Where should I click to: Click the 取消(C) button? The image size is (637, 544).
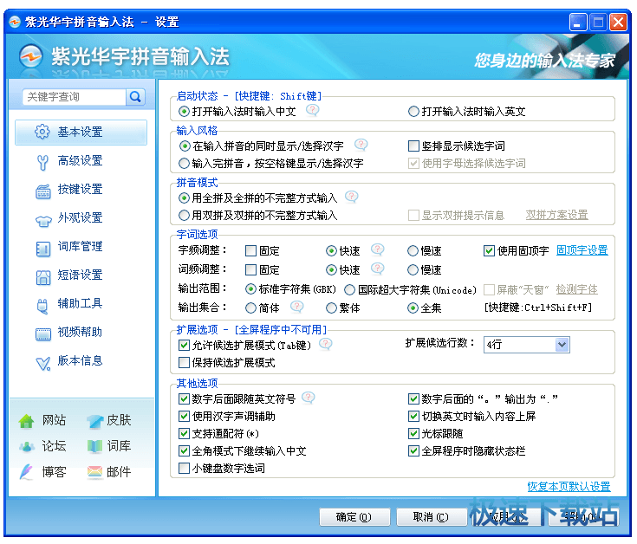point(431,517)
